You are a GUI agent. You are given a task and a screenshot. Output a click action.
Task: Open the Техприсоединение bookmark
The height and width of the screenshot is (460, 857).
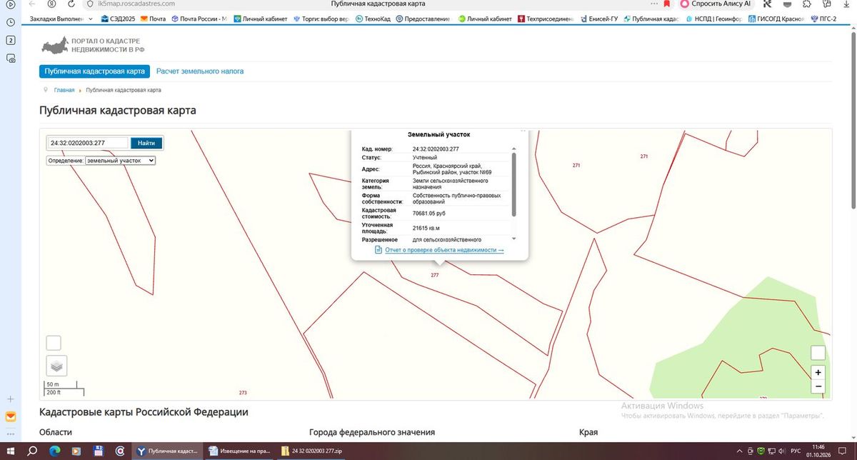click(546, 19)
